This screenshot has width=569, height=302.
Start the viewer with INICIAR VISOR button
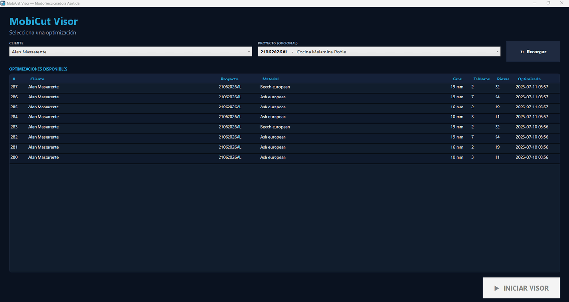[x=521, y=288]
